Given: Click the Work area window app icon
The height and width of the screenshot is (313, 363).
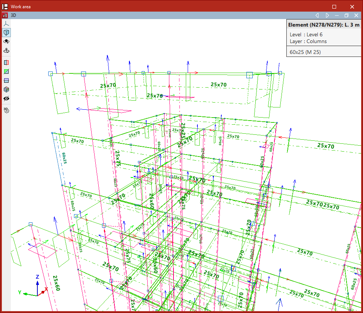Looking at the screenshot, I should point(5,7).
